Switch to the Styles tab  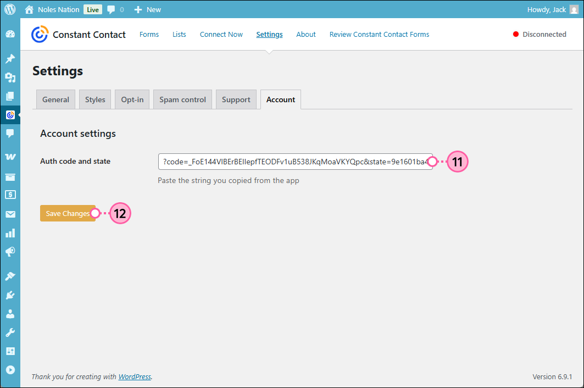pyautogui.click(x=94, y=99)
